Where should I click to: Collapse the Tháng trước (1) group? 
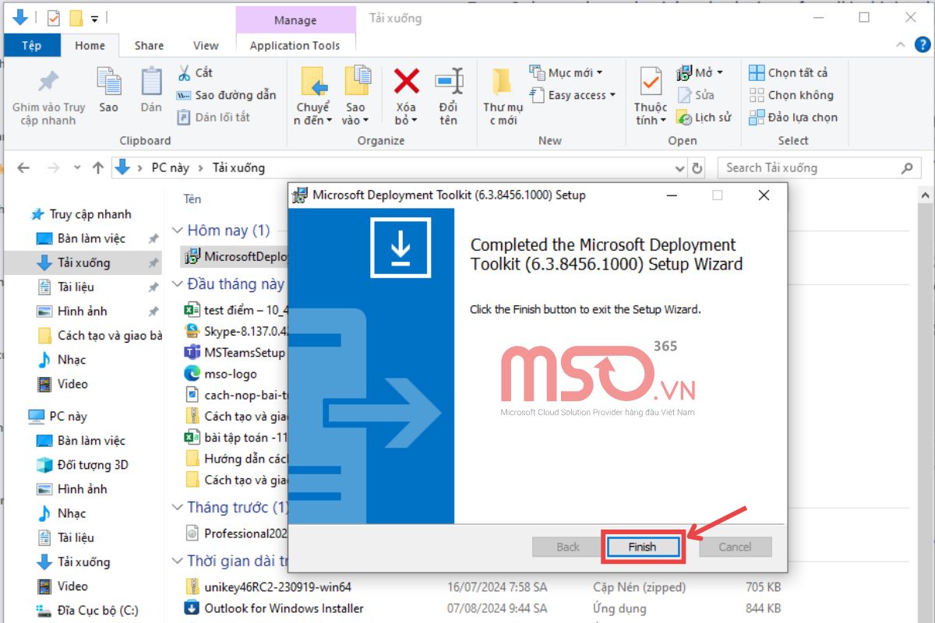point(178,508)
